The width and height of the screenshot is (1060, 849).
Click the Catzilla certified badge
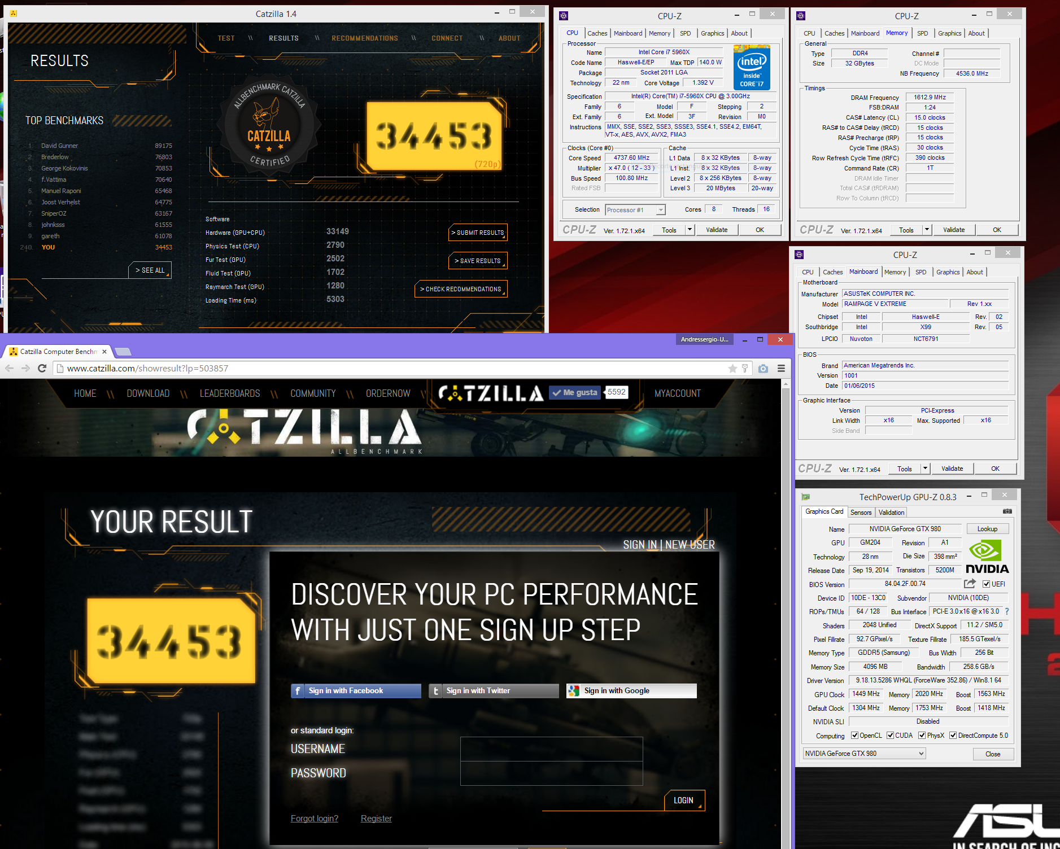click(269, 126)
